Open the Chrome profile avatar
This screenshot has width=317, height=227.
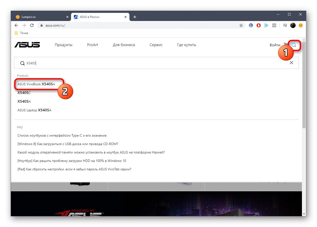click(x=293, y=25)
